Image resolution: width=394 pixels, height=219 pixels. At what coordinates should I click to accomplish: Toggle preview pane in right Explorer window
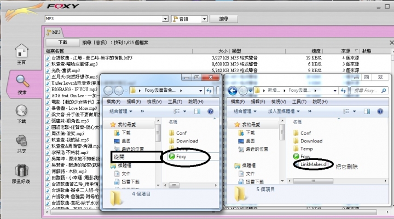pos(367,111)
